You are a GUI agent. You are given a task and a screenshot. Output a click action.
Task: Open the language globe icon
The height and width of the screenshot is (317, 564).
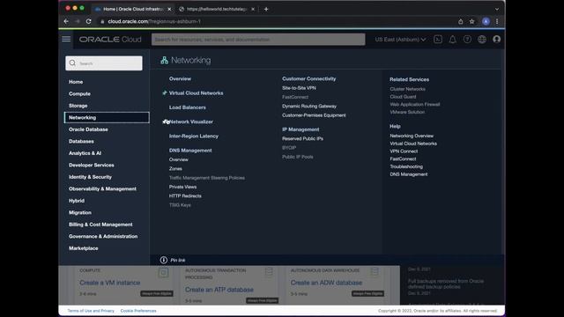(x=482, y=39)
